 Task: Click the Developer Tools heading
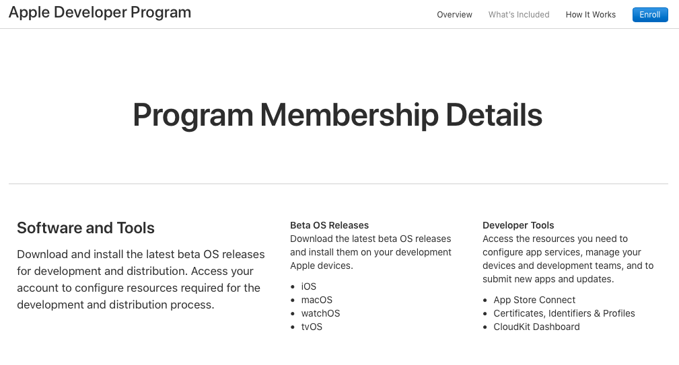[518, 225]
